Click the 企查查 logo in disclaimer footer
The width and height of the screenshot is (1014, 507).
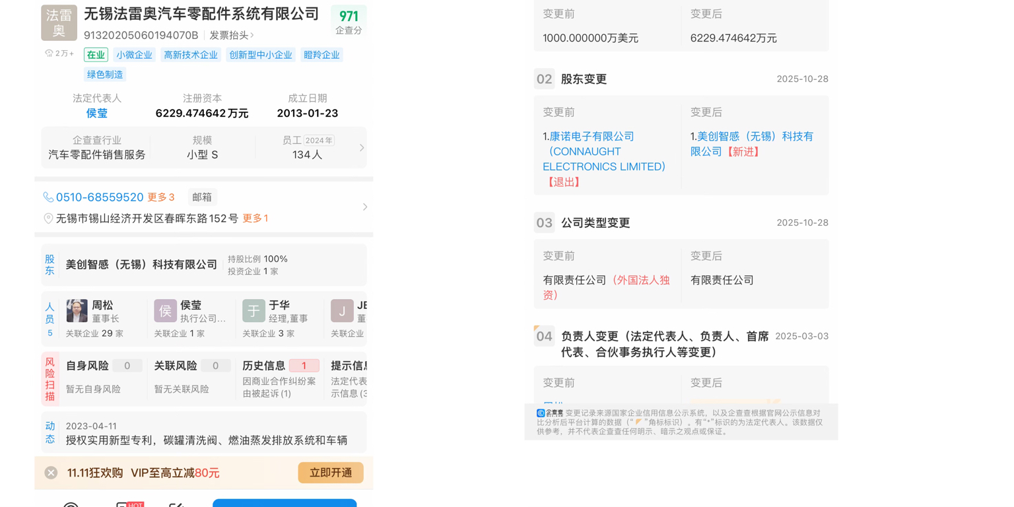550,413
